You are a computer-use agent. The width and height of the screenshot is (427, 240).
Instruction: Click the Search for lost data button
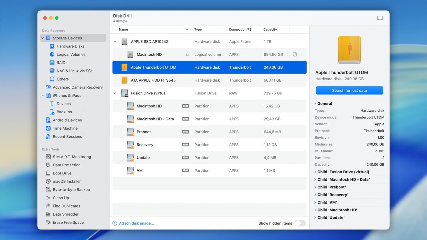(x=349, y=90)
